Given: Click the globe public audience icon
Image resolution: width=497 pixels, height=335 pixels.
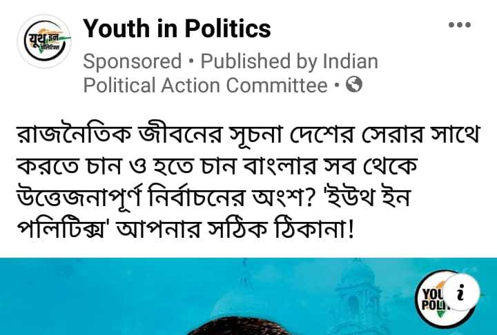Looking at the screenshot, I should coord(353,85).
